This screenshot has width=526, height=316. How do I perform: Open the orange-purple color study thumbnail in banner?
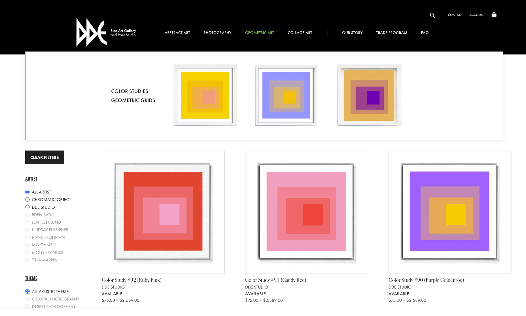(369, 95)
